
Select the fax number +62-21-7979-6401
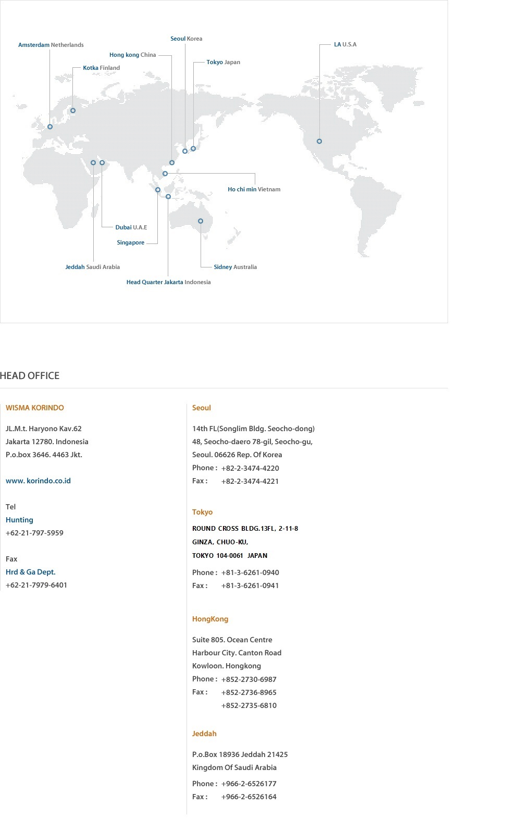[x=36, y=585]
